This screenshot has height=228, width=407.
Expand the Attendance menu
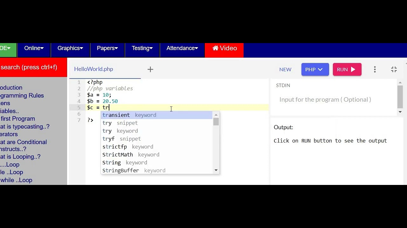point(182,48)
